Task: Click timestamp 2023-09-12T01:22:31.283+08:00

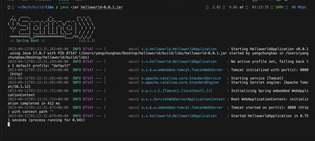Action: pyautogui.click(x=38, y=61)
